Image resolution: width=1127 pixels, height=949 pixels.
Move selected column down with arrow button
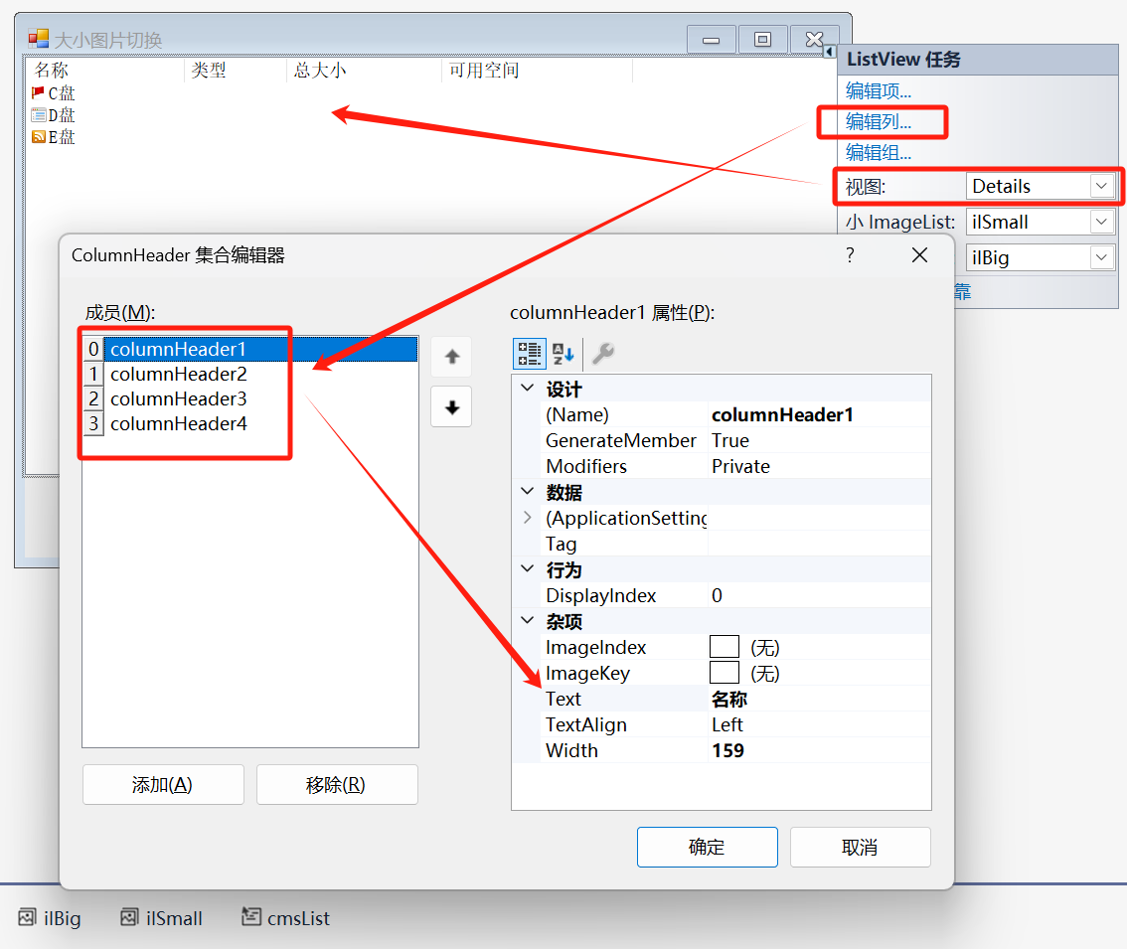(451, 407)
